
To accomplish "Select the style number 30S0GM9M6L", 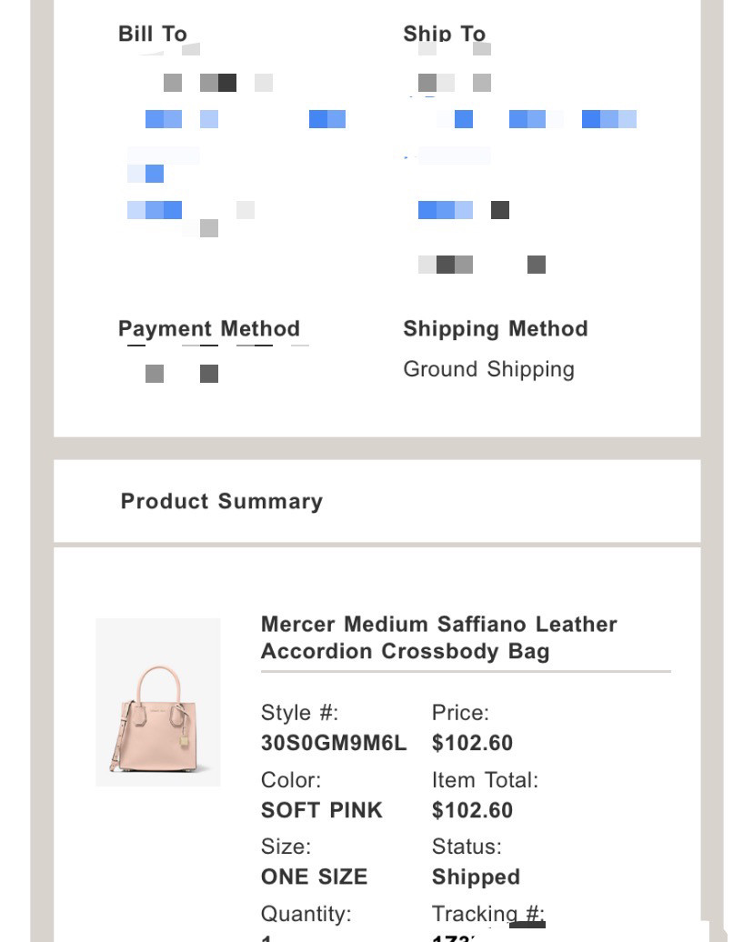I will 334,743.
